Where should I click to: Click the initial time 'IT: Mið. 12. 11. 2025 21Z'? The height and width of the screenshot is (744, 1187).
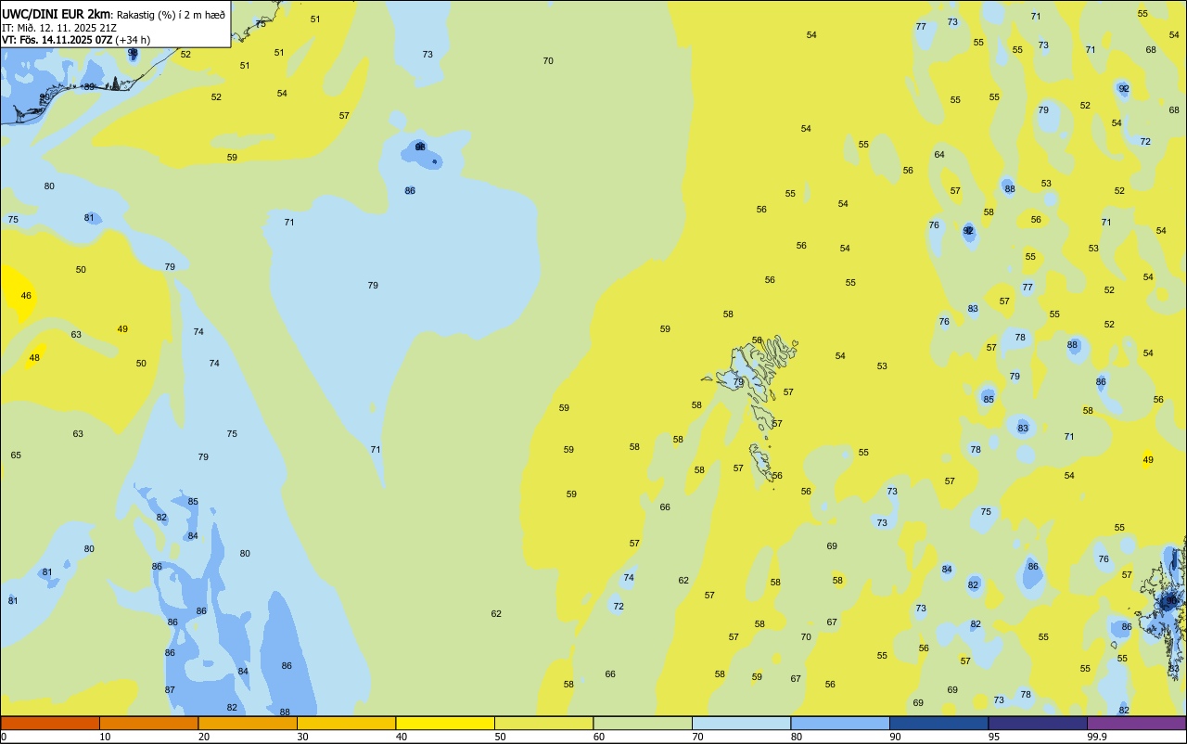(x=58, y=27)
